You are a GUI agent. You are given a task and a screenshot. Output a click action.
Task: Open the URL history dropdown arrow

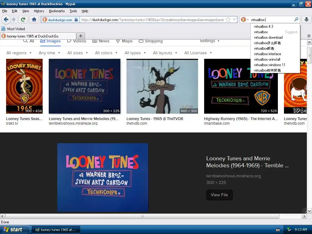(x=234, y=19)
